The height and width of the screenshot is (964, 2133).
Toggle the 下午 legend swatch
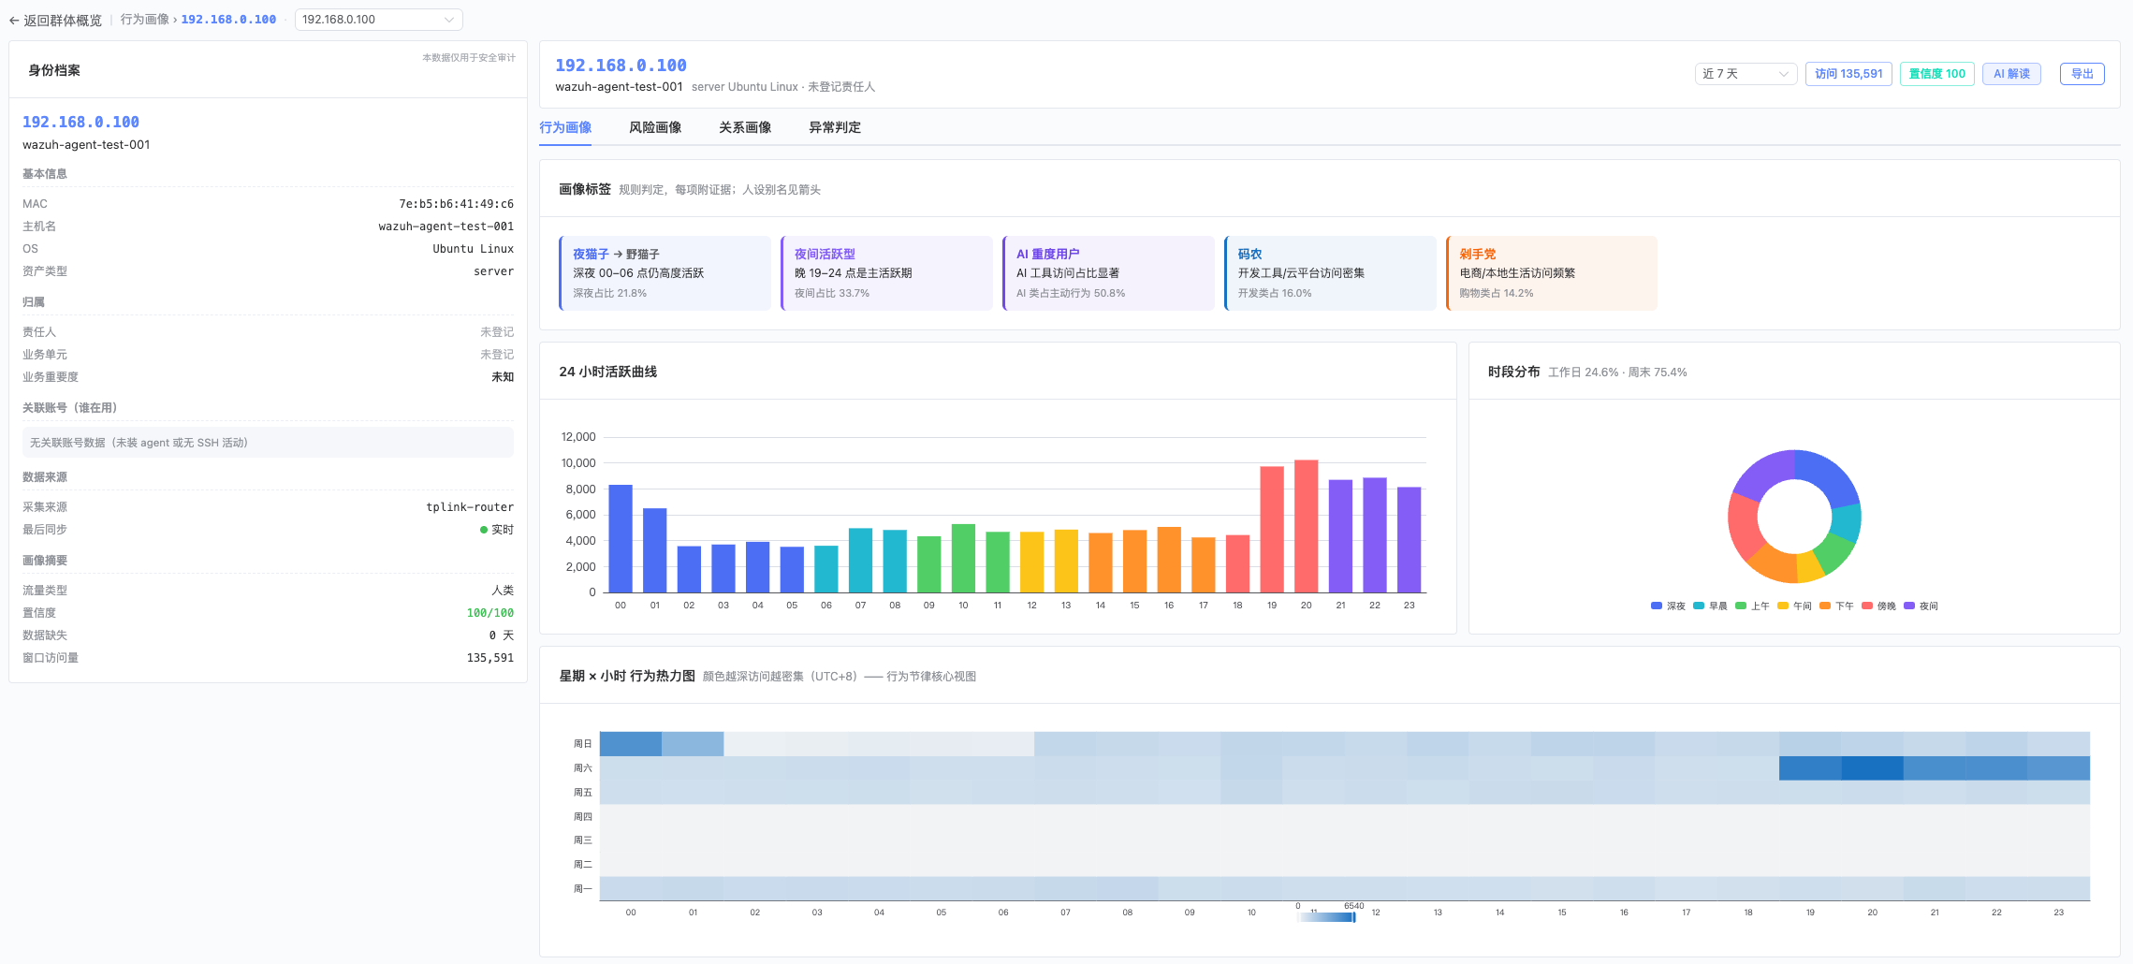[1825, 606]
